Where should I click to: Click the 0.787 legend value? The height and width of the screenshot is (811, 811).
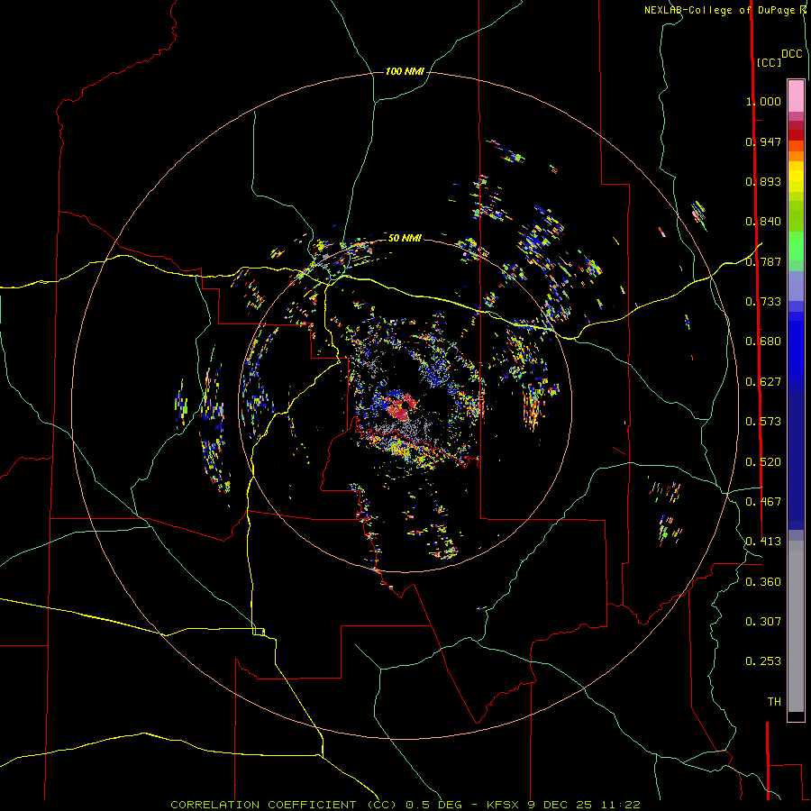click(763, 261)
